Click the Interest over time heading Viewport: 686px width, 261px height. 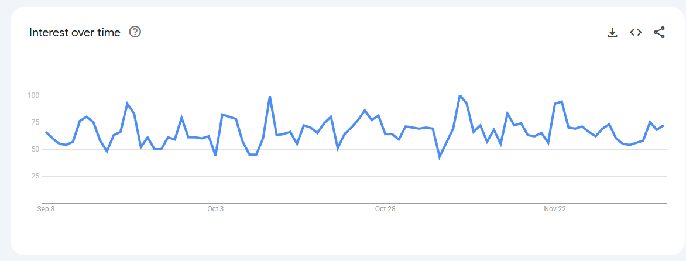(x=75, y=33)
